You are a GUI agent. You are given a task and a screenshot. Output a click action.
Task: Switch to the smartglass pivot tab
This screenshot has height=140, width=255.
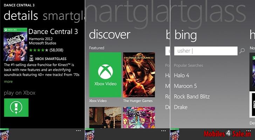tap(64, 16)
